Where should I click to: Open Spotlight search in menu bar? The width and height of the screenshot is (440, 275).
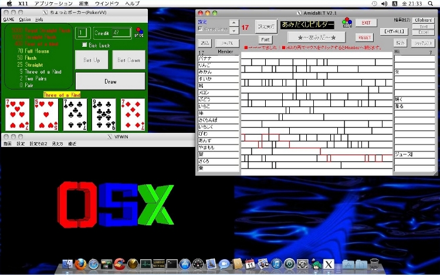point(431,4)
